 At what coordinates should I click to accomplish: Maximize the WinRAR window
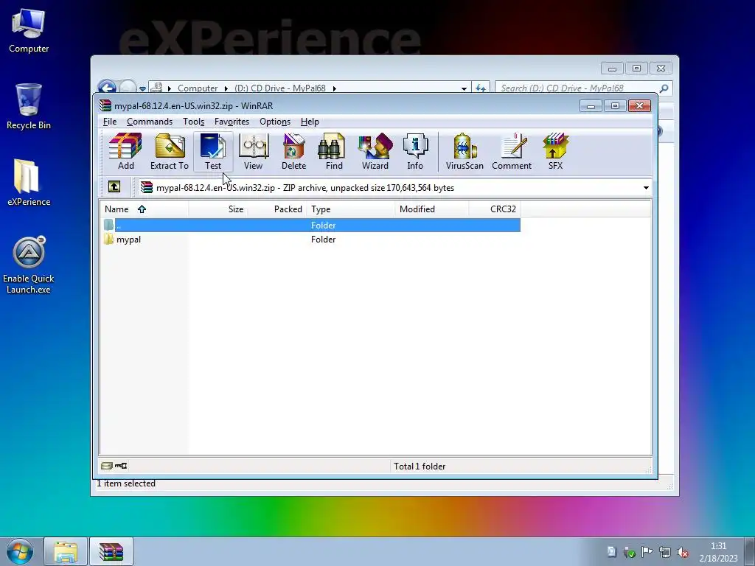click(615, 106)
